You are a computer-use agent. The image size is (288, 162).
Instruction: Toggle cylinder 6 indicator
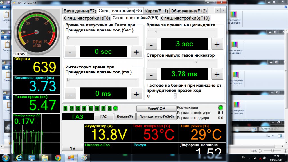97,108
